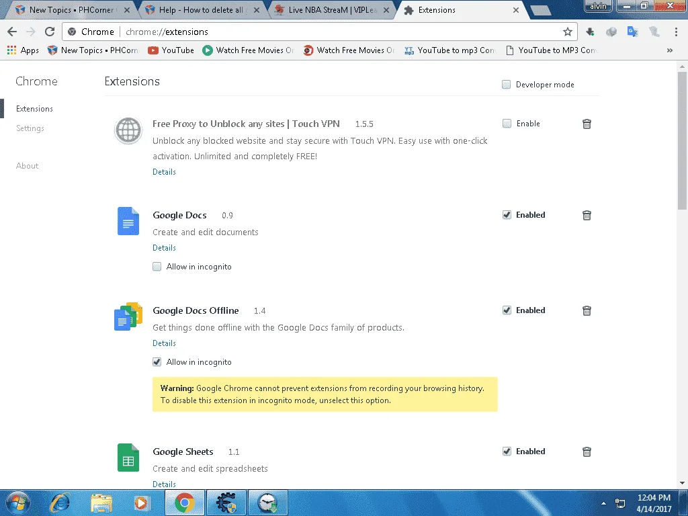
Task: Open the red-icon Watch Free Movies bookmark
Action: click(x=349, y=50)
